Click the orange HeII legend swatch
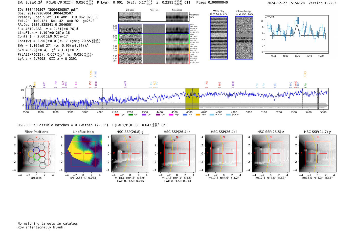This screenshot has height=241, width=354. click(x=198, y=115)
